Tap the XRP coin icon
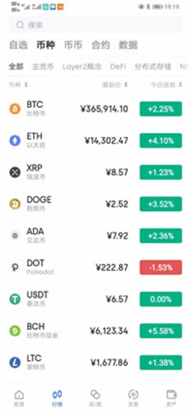Image resolution: width=191 pixels, height=413 pixels. [x=15, y=172]
